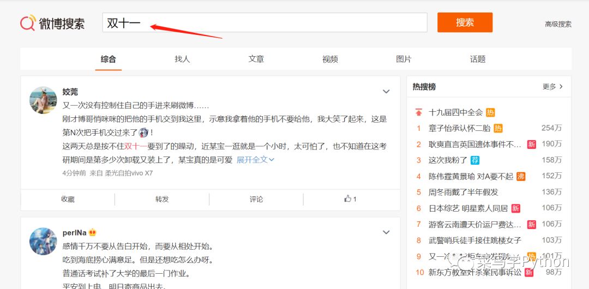Switch to the 话题 tab
The image size is (589, 289).
point(478,59)
